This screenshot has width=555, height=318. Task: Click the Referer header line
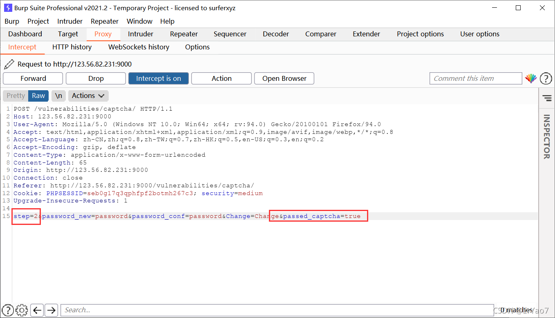click(134, 185)
